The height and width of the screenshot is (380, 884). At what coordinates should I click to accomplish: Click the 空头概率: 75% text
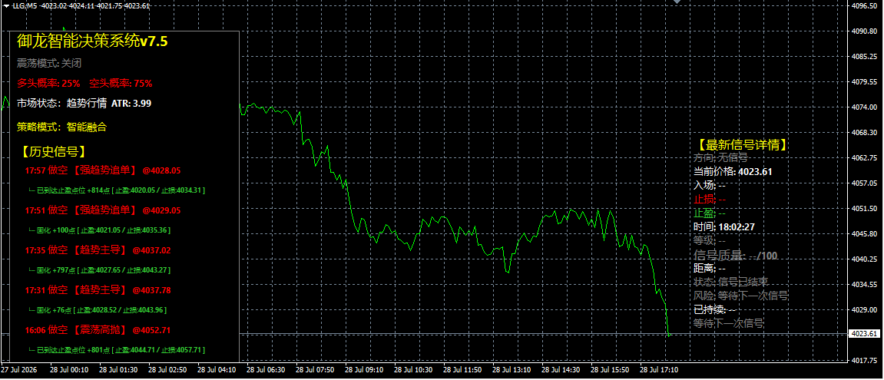[x=121, y=83]
